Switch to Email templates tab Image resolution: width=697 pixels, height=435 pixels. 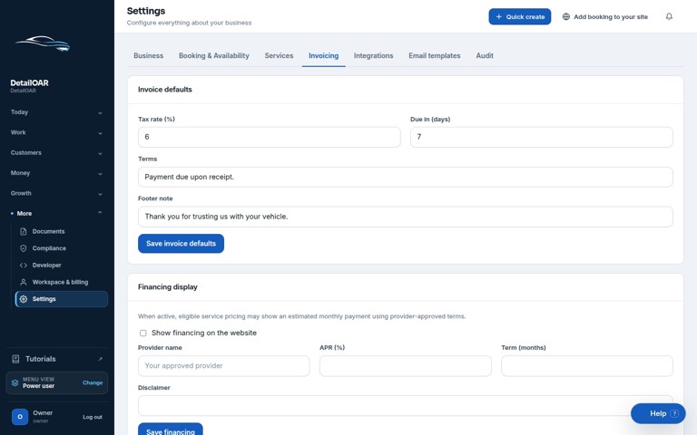coord(435,55)
